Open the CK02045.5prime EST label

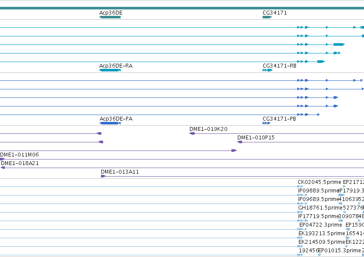[320, 182]
